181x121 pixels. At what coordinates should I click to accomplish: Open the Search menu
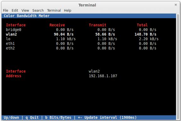tap(38, 10)
